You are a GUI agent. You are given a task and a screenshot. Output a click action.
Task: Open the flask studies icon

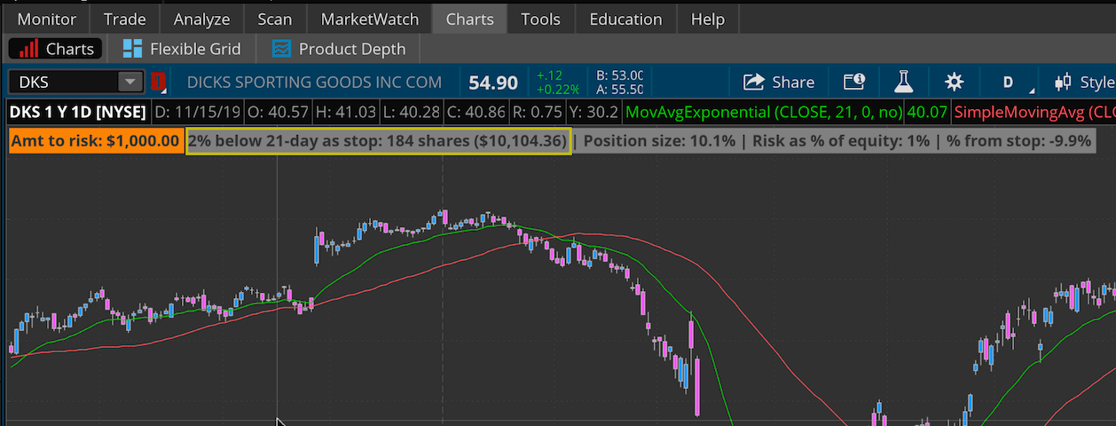click(903, 82)
